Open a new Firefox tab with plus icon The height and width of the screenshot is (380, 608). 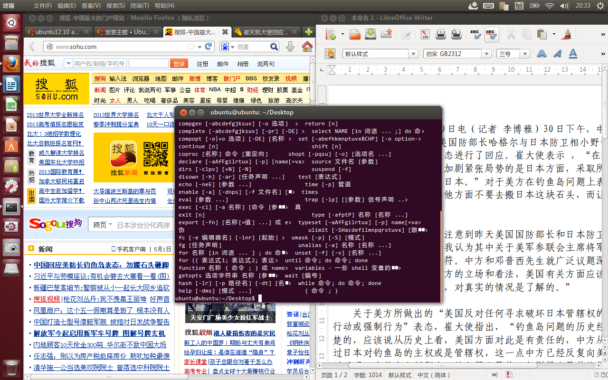[309, 32]
